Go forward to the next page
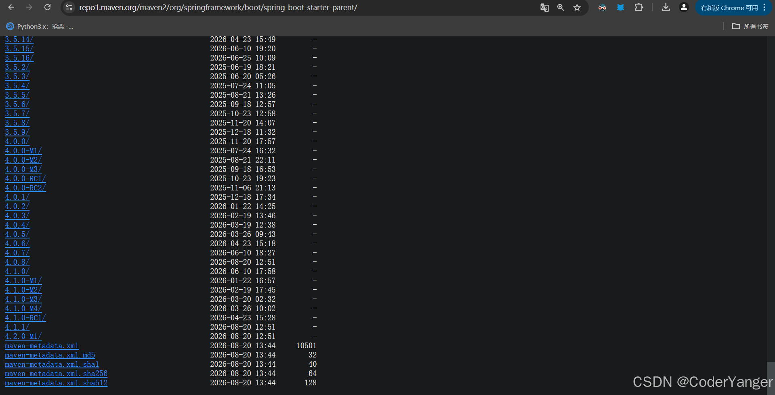Screen dimensions: 775x395 coord(29,7)
